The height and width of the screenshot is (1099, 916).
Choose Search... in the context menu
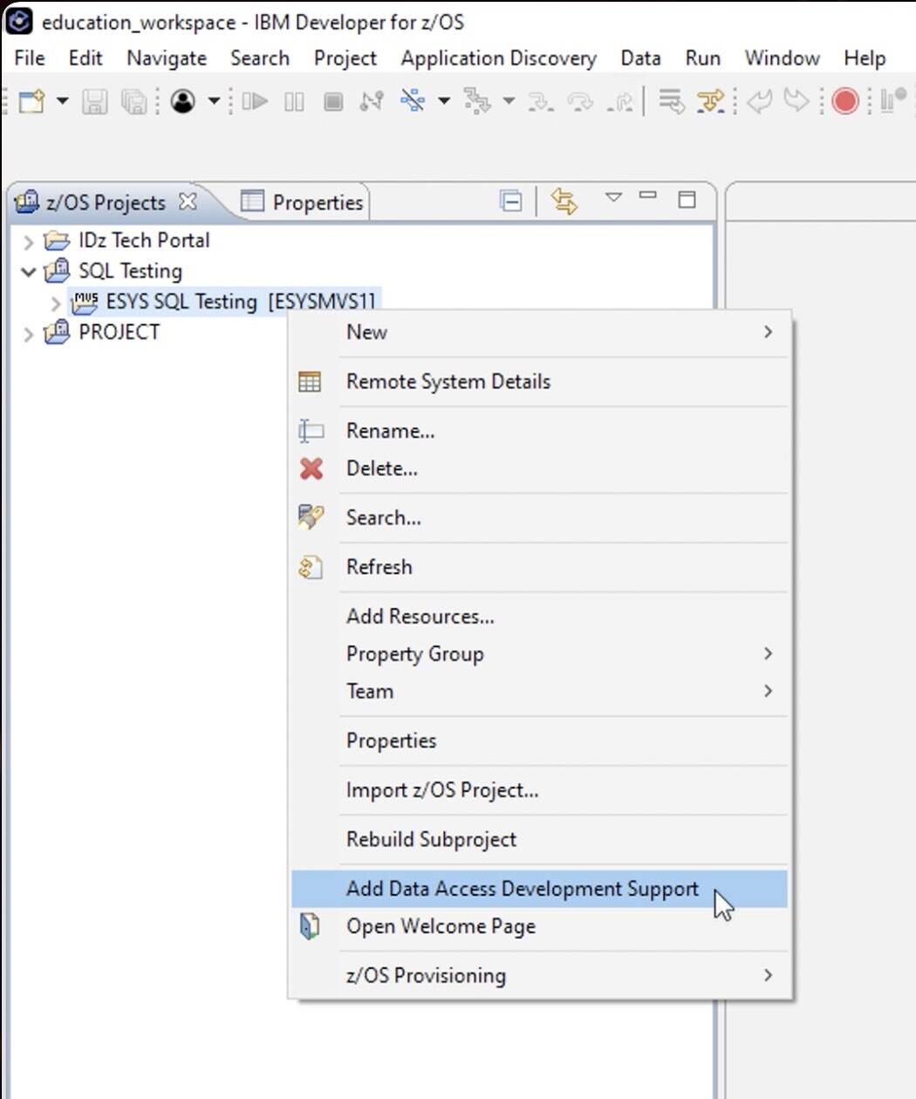(x=540, y=518)
